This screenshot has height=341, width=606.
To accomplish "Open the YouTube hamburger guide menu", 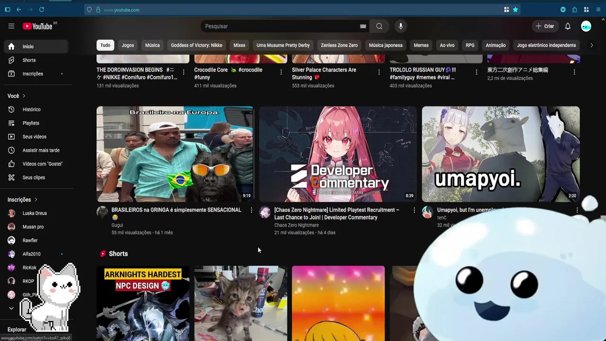I will pyautogui.click(x=11, y=26).
